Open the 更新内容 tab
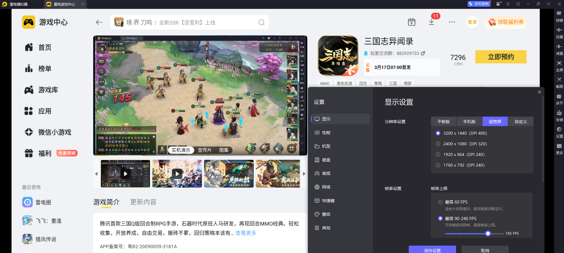This screenshot has width=564, height=253. 143,202
